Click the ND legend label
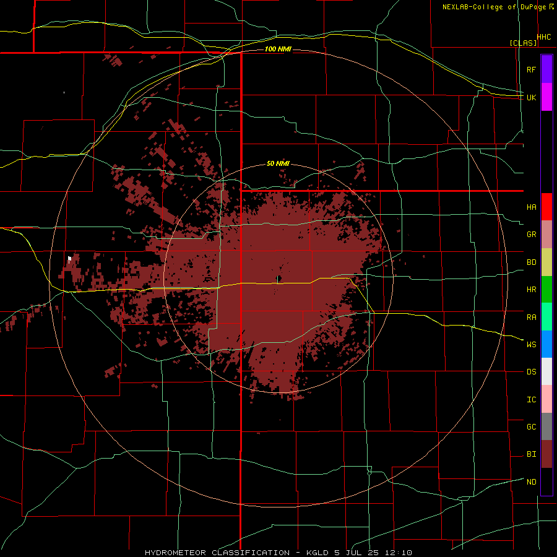557x557 pixels. point(531,482)
